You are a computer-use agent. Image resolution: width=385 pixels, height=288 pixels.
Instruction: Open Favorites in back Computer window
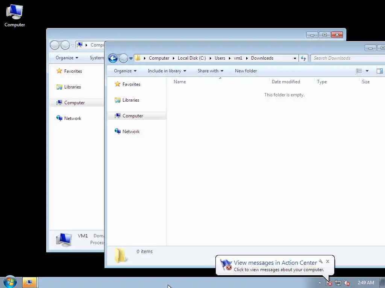coord(69,71)
